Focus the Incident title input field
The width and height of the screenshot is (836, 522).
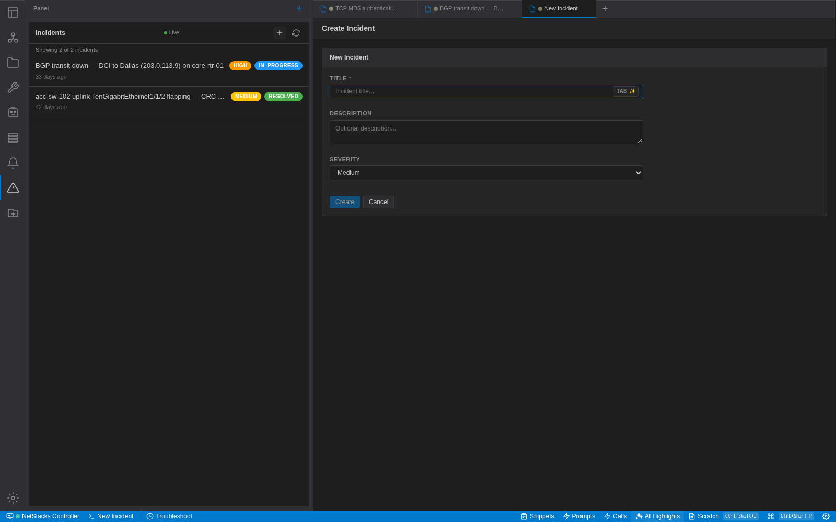486,91
